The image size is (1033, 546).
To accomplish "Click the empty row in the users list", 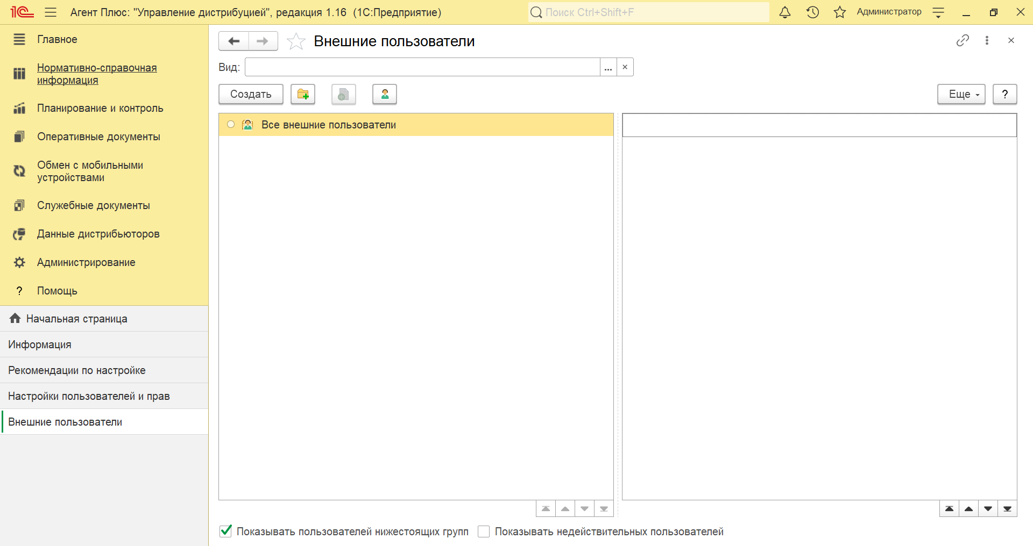I will click(819, 125).
